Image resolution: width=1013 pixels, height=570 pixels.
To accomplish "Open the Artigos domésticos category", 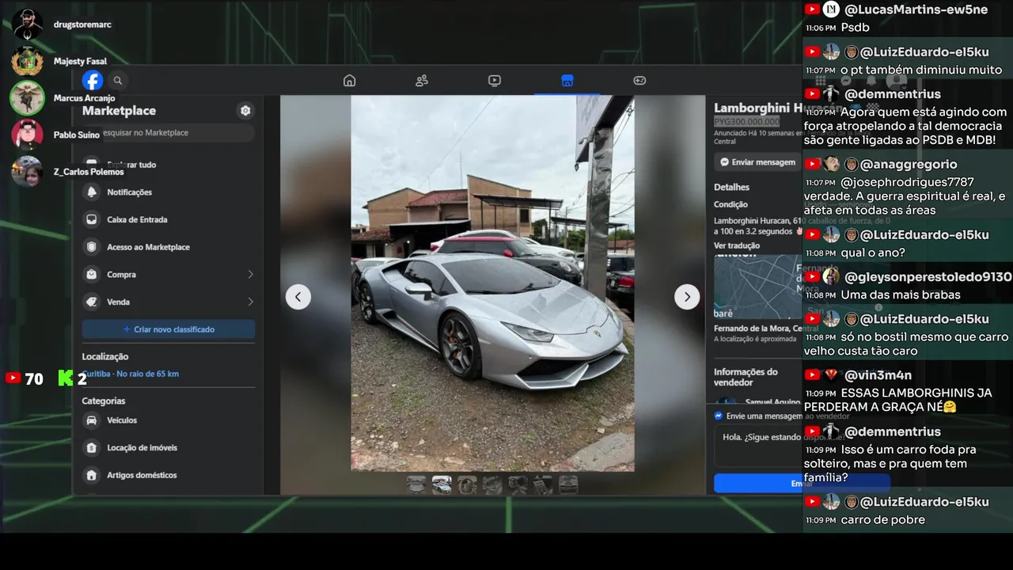I will 169,475.
